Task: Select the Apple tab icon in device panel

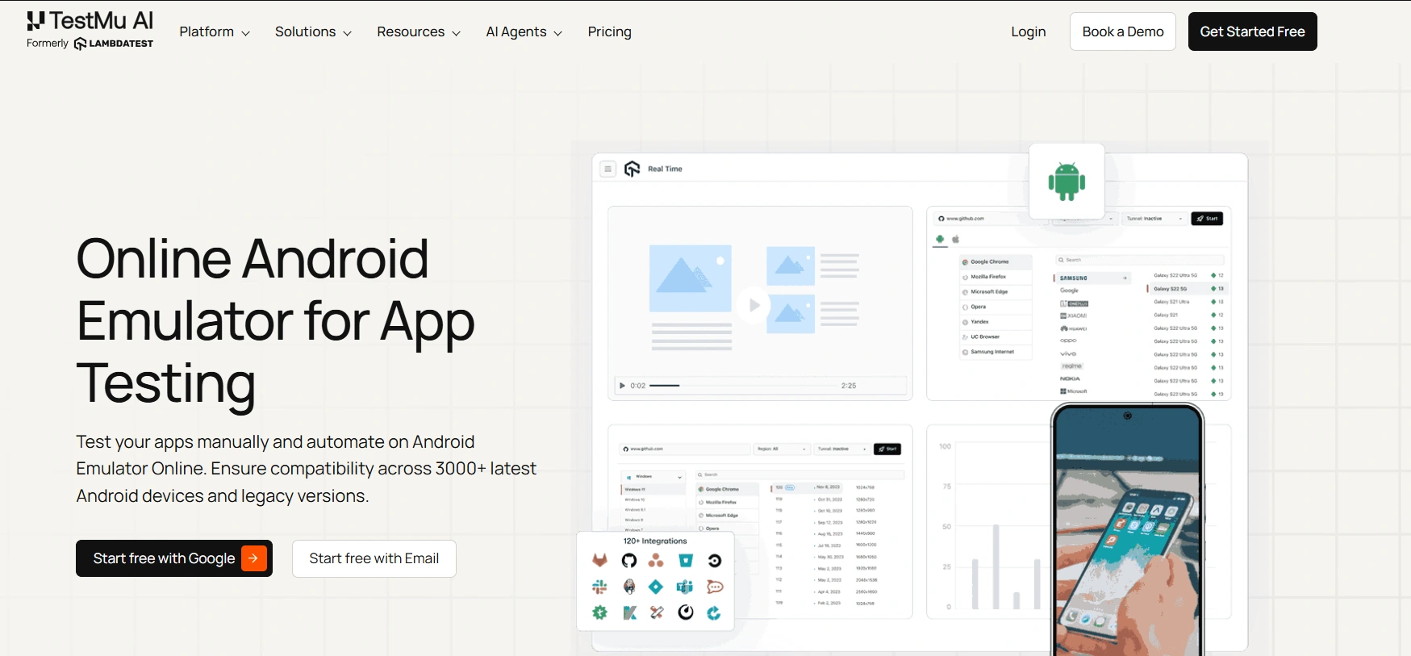Action: 956,239
